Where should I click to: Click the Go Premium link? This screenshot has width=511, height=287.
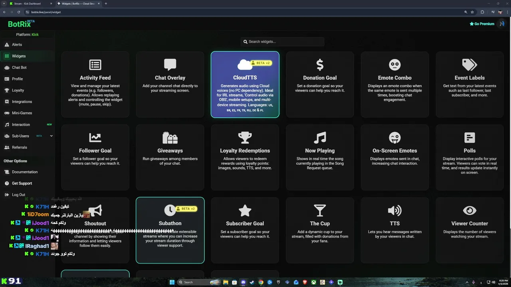(482, 24)
